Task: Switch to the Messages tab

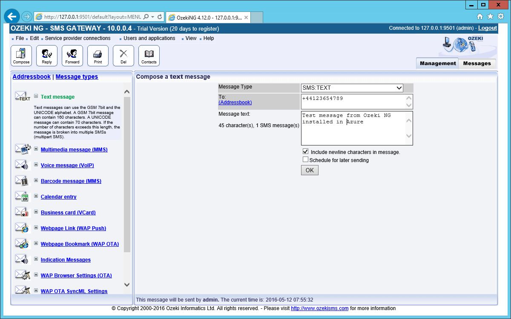Action: [x=477, y=63]
